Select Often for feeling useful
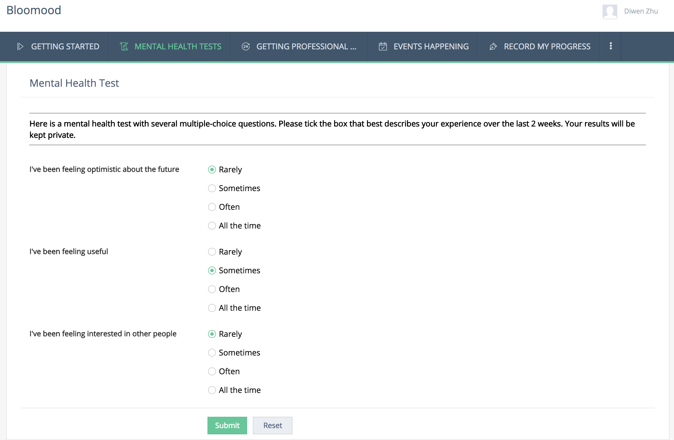This screenshot has height=440, width=674. (x=212, y=289)
